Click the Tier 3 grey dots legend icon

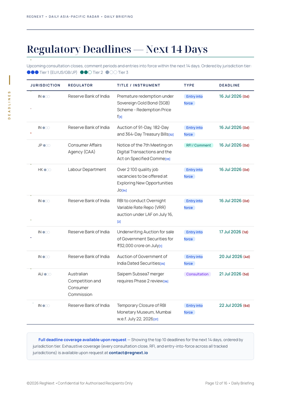click(x=111, y=72)
